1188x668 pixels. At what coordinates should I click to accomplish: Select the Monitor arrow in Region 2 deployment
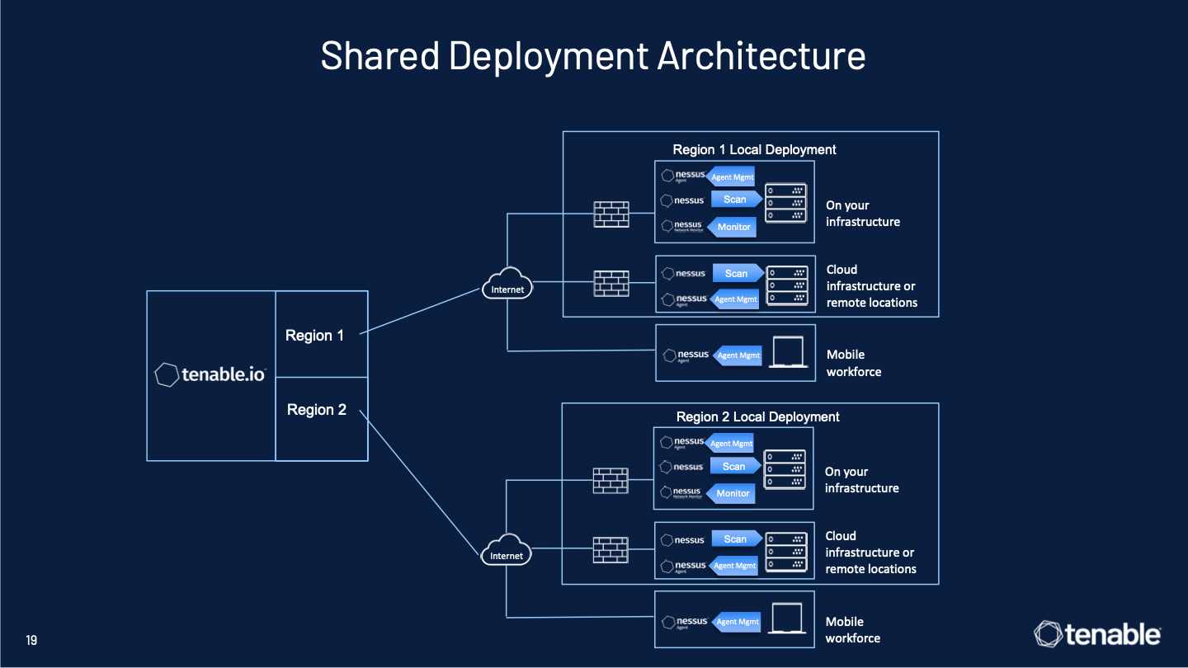coord(730,493)
